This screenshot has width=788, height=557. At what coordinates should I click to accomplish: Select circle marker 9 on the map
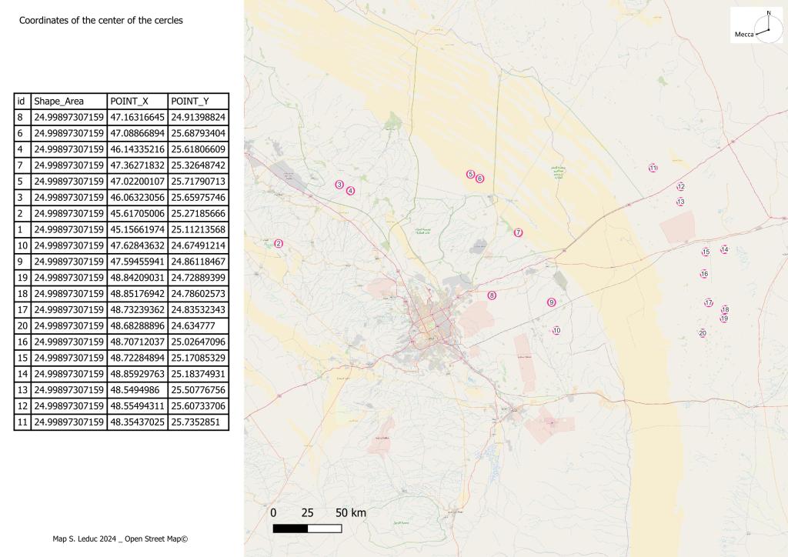coord(551,302)
